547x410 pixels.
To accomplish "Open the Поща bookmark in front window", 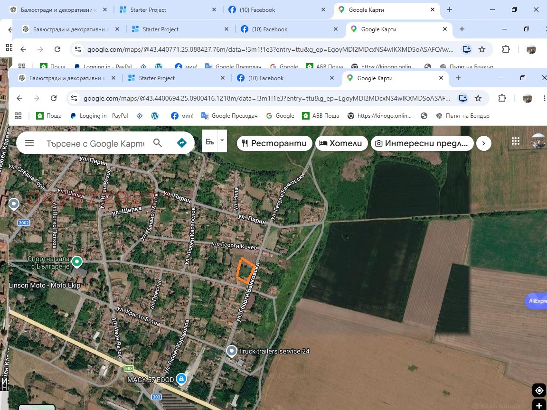I will point(49,116).
